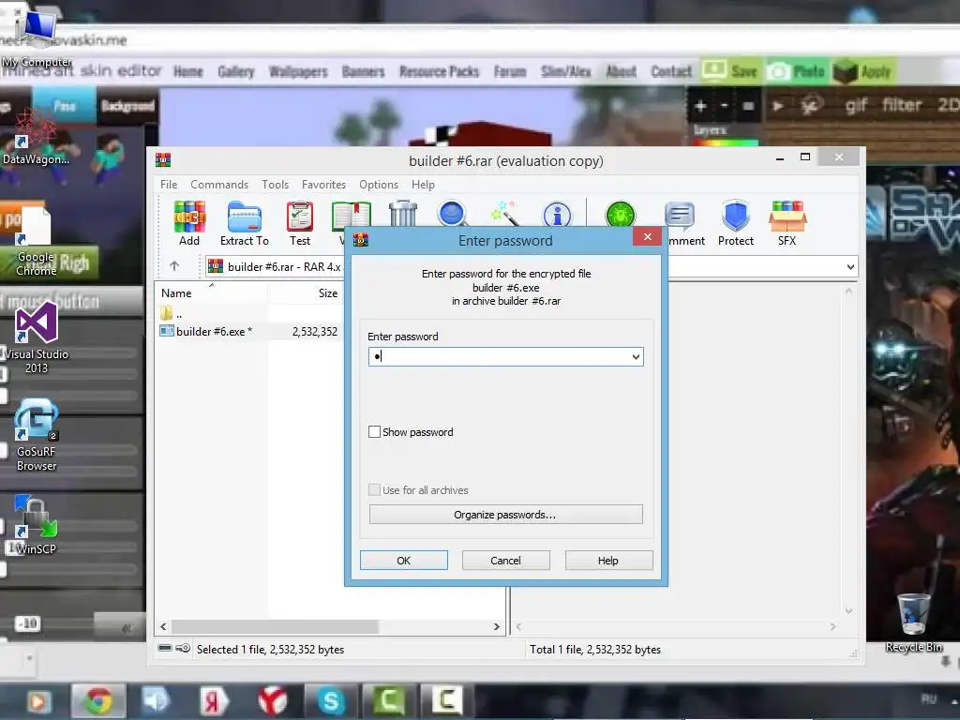Click the red Yandex Я icon in the taskbar

pyautogui.click(x=215, y=701)
